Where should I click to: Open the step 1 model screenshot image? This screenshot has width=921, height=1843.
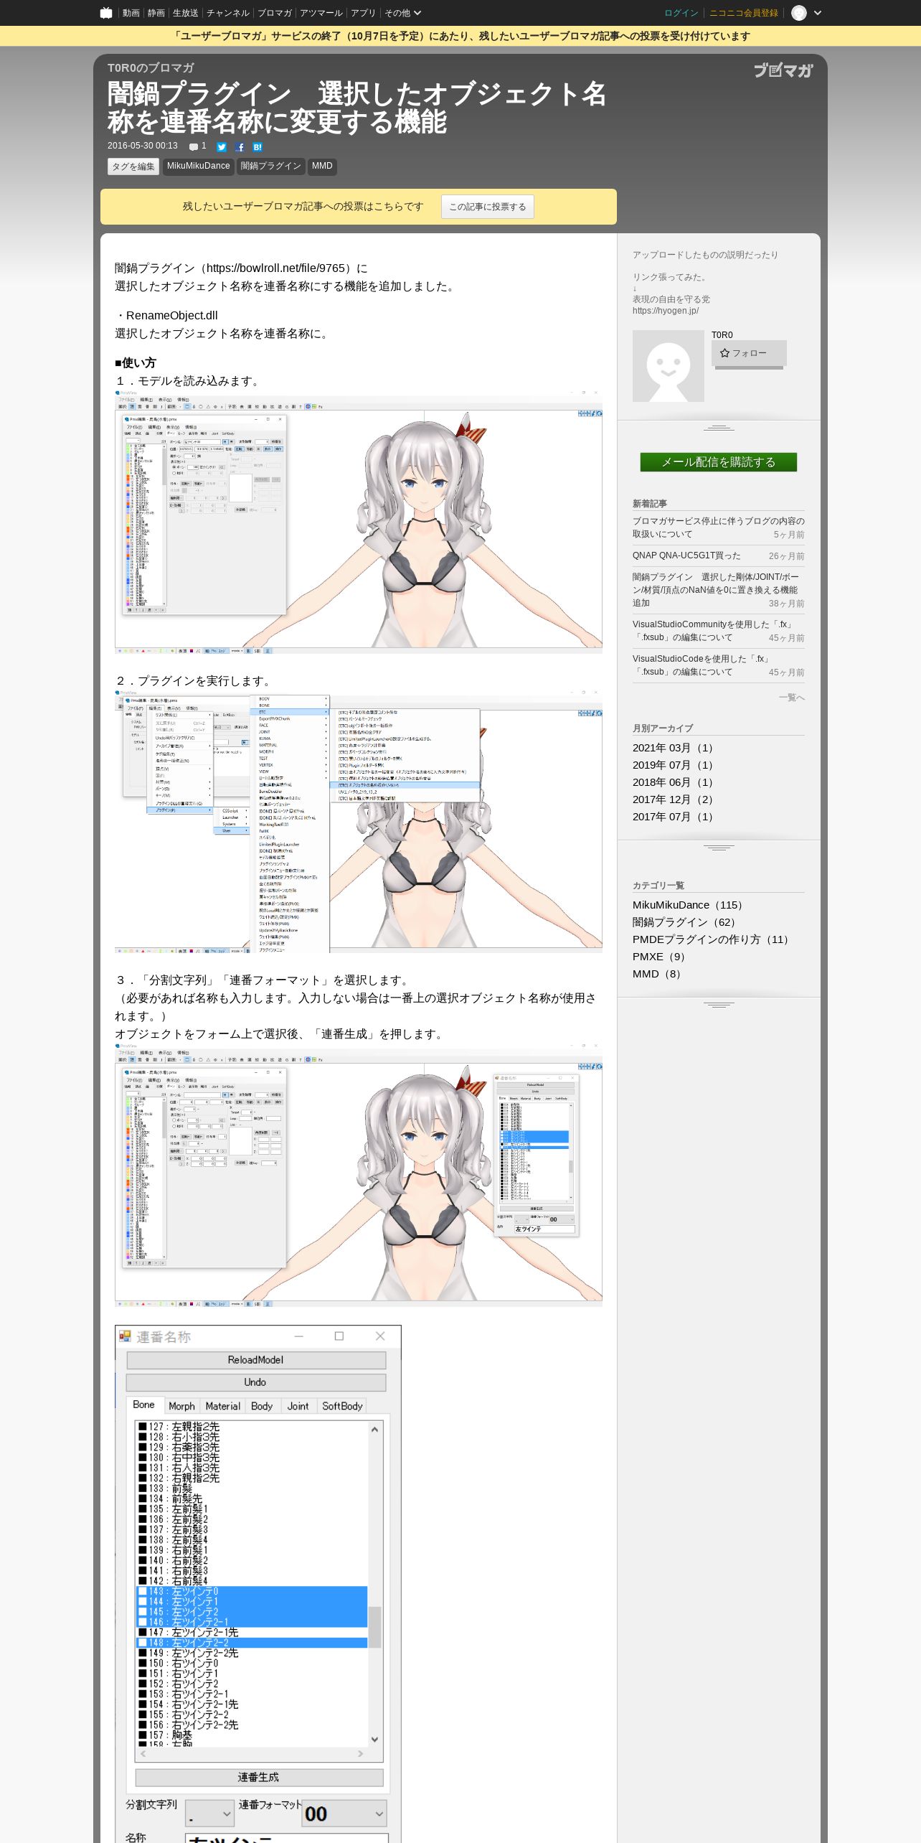pos(359,522)
